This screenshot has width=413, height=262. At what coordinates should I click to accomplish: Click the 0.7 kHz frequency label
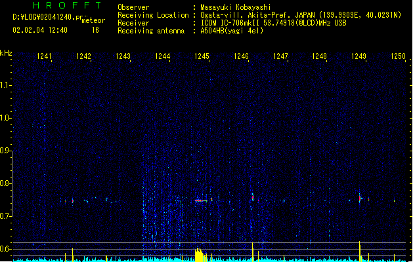point(5,216)
